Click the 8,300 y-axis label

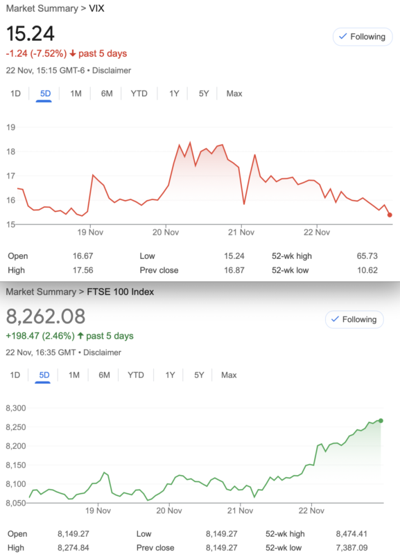pyautogui.click(x=16, y=409)
